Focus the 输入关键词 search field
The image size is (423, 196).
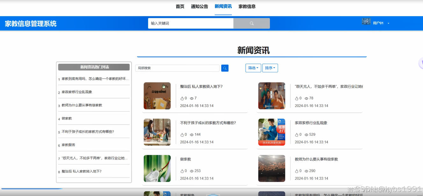(x=191, y=23)
